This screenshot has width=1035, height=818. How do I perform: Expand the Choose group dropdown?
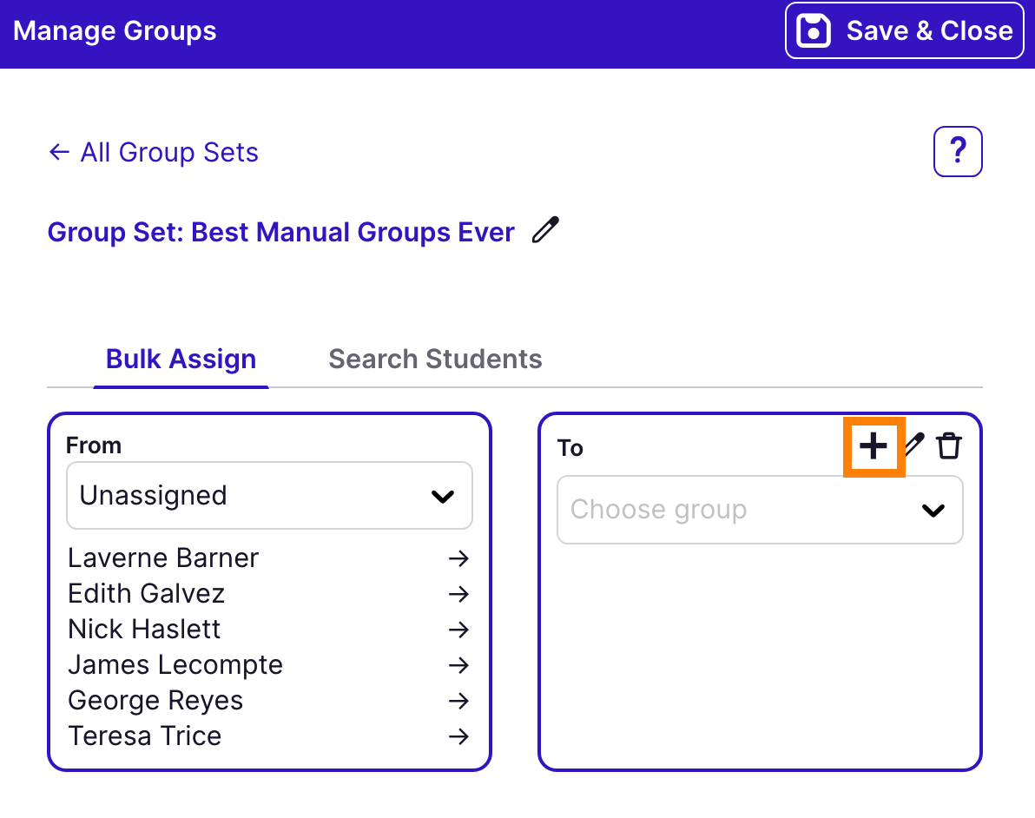pos(760,510)
